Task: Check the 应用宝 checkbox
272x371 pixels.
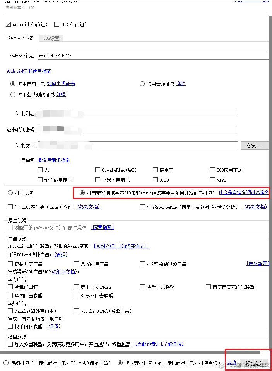Action: coord(155,170)
